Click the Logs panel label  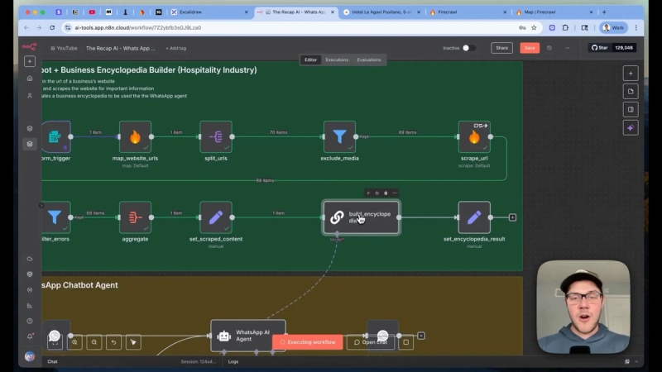(233, 361)
